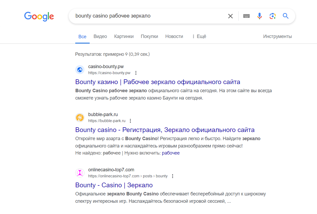Viewport: 317px width, 214px height.
Task: Switch to the Видео tab
Action: point(100,36)
